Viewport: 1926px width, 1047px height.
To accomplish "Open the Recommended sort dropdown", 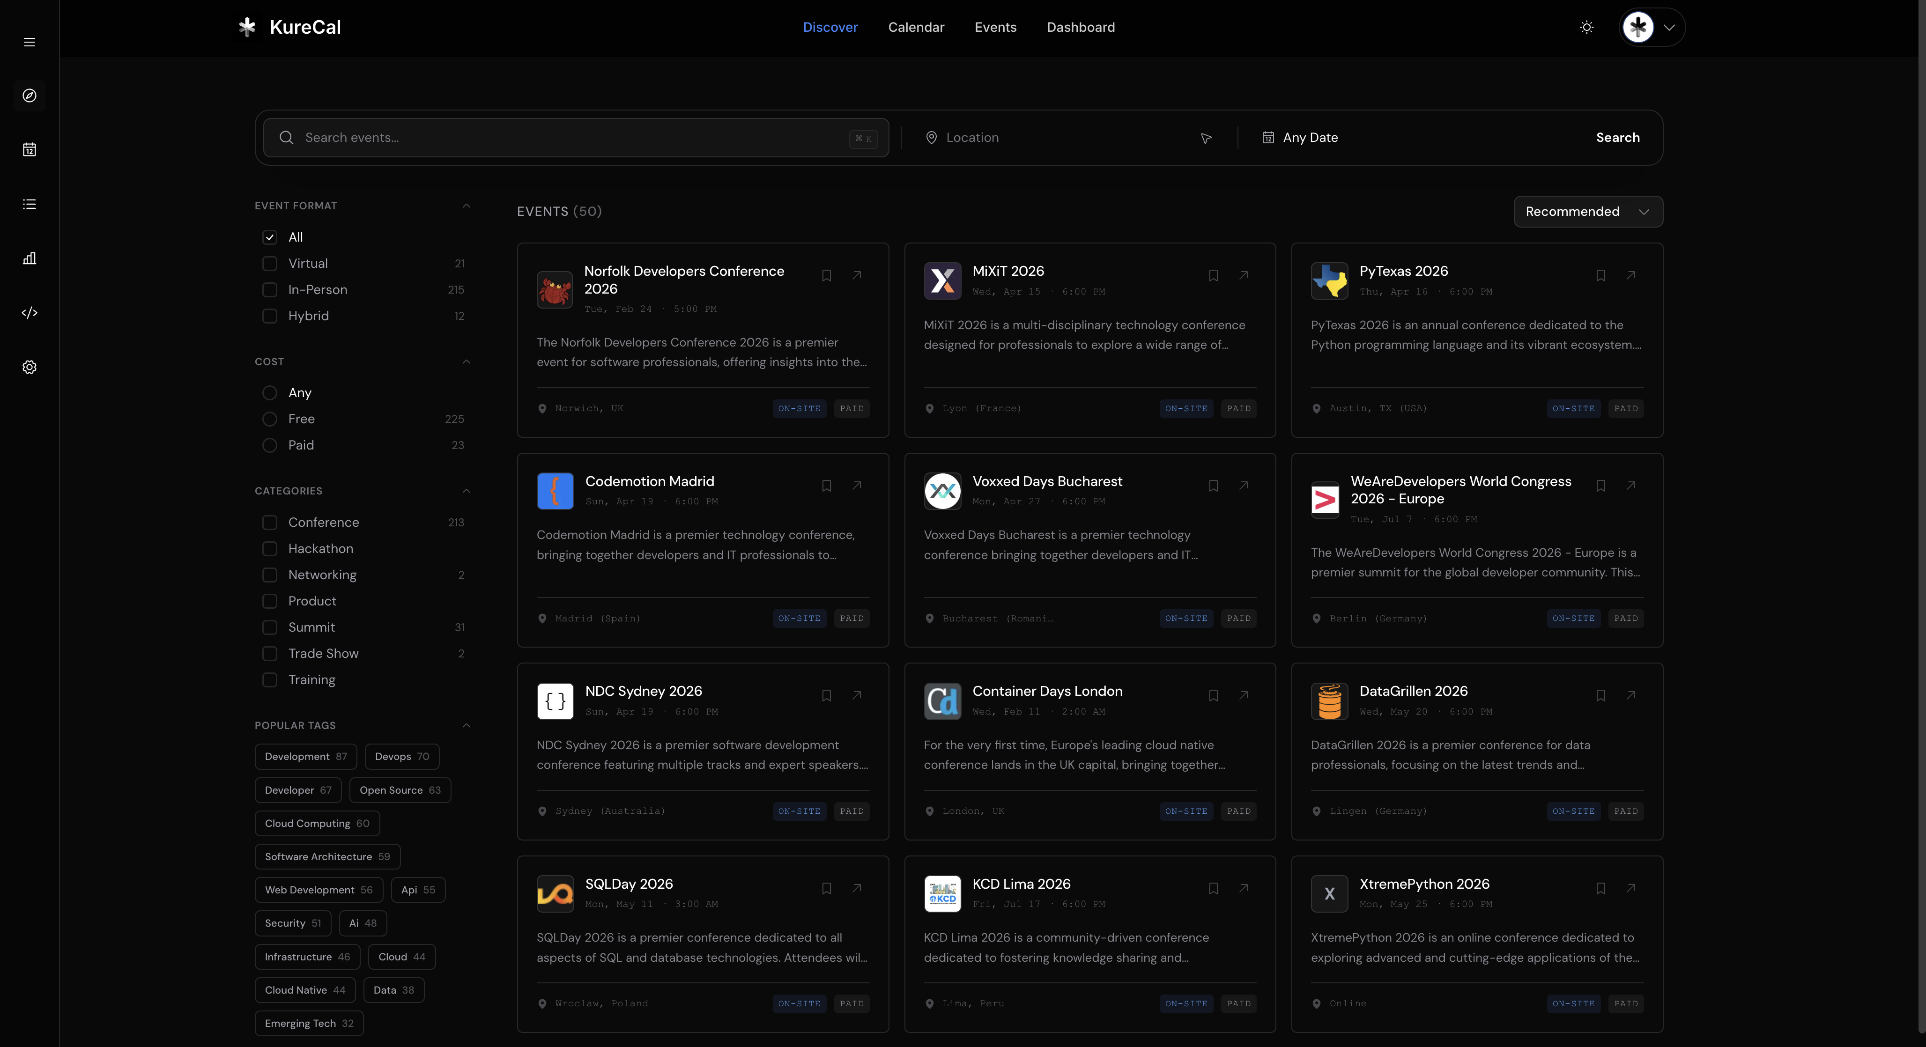I will click(x=1588, y=212).
